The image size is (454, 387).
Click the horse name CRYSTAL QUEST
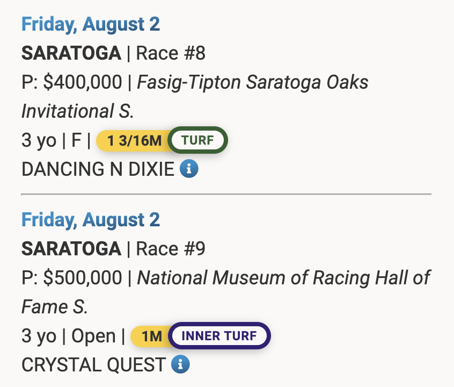(93, 365)
